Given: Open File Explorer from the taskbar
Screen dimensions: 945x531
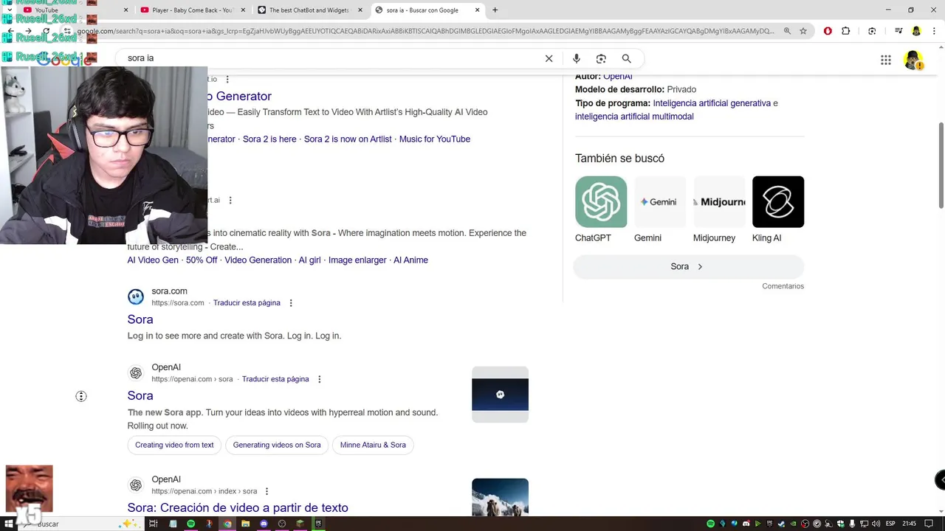Looking at the screenshot, I should click(245, 524).
